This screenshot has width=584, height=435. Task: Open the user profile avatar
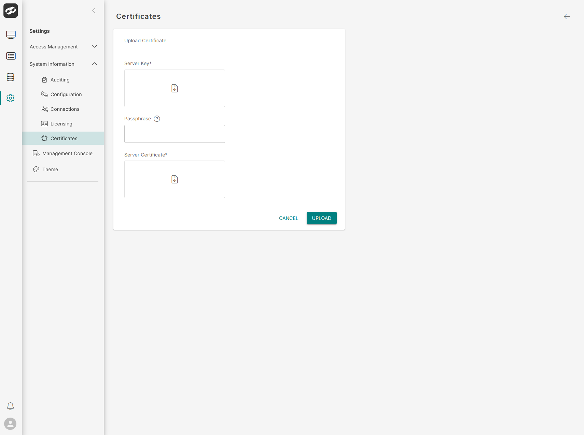pos(10,424)
